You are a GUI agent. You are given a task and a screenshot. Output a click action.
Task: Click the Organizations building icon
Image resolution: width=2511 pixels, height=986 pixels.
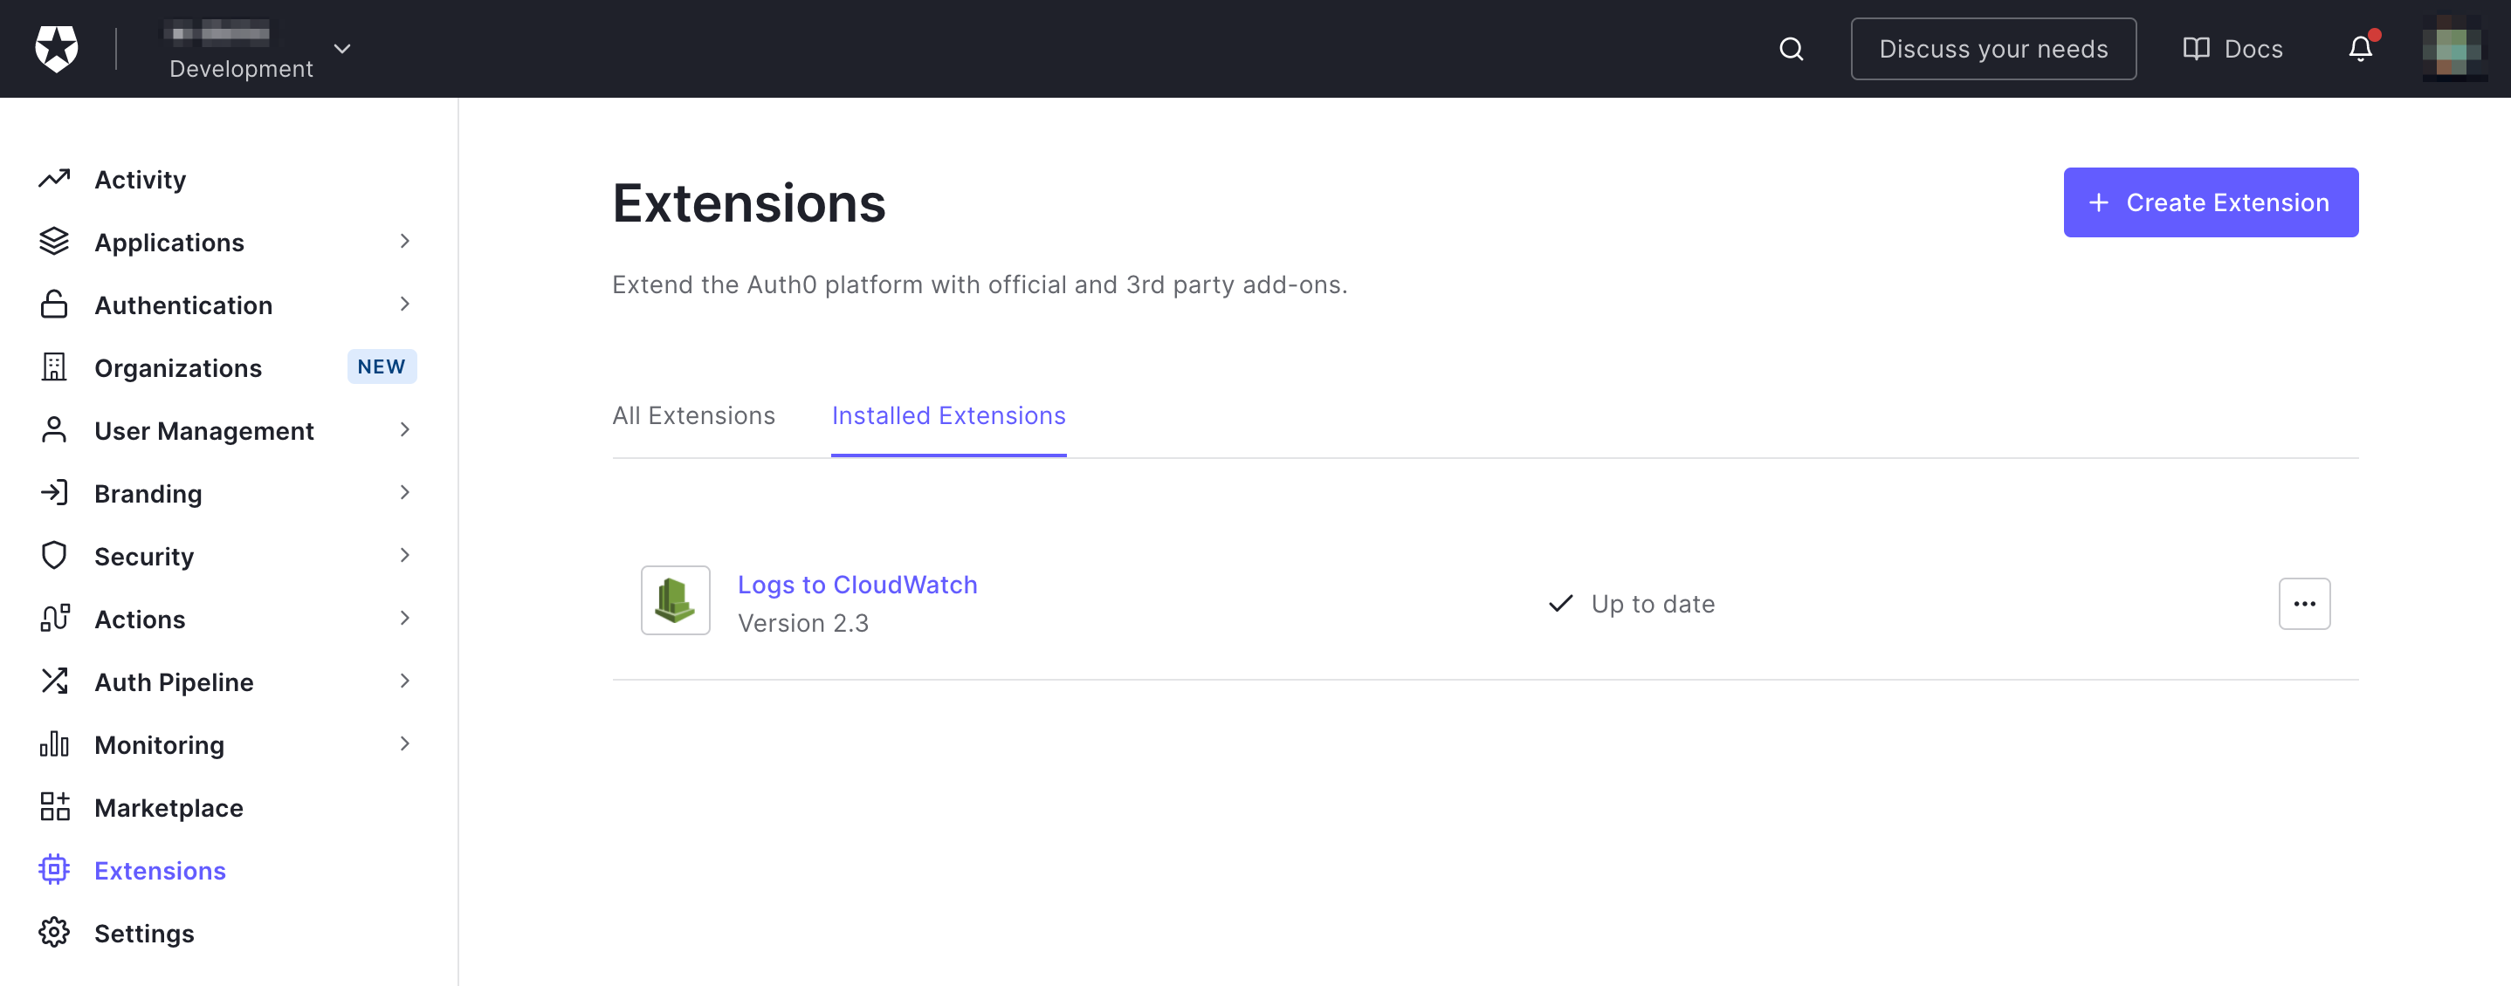click(x=55, y=367)
